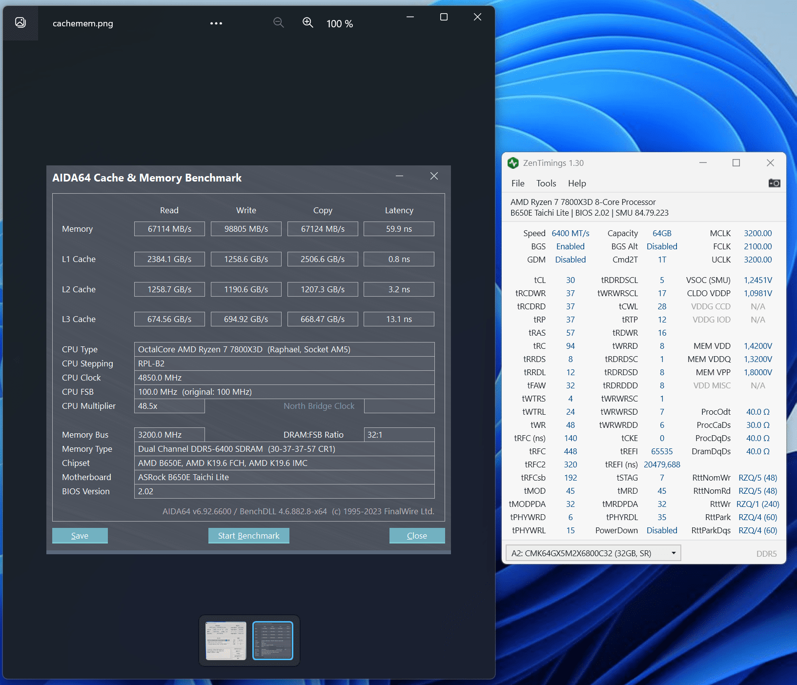This screenshot has height=685, width=797.
Task: Click the Capacity value 64GB
Action: 662,233
